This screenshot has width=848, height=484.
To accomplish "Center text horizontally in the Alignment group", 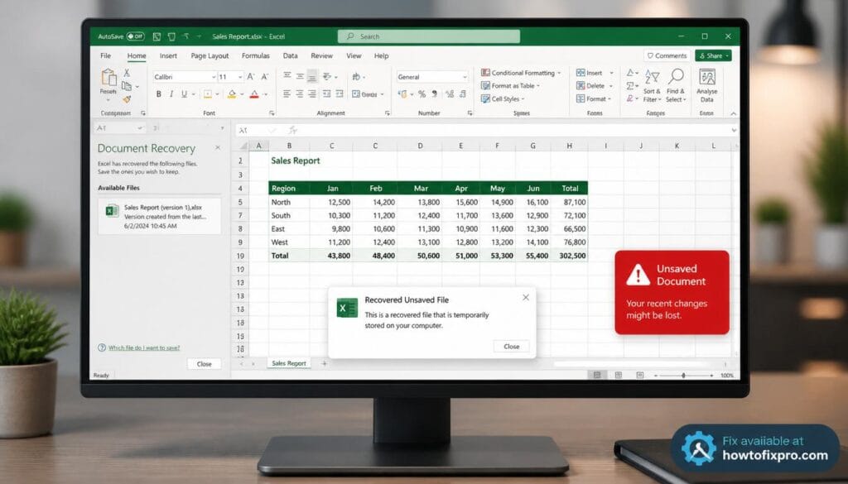I will (300, 94).
